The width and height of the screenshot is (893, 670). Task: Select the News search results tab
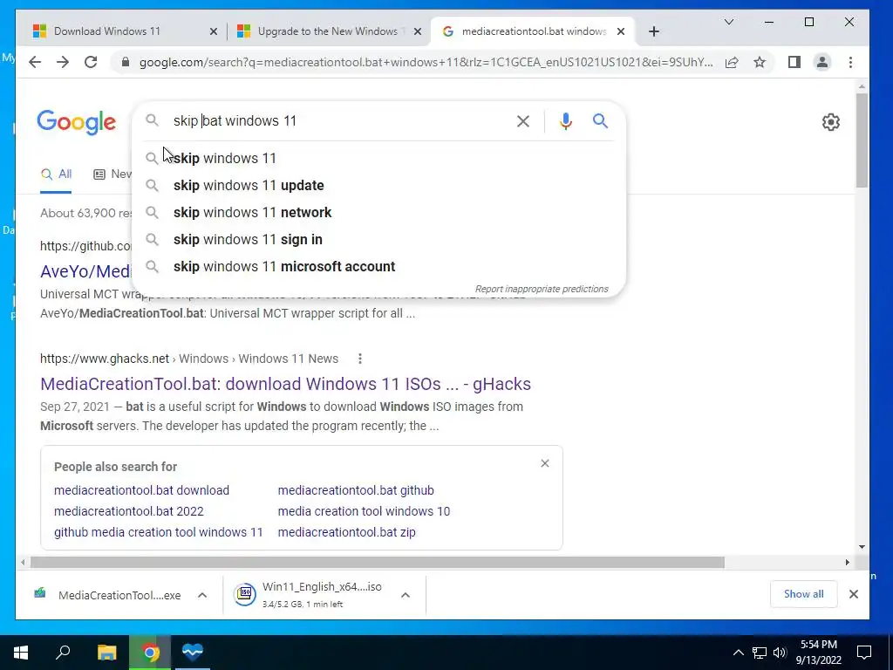112,174
